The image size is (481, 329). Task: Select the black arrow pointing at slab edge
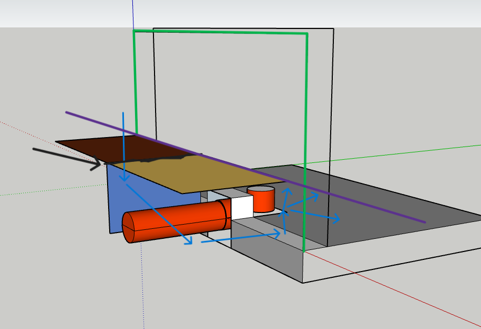click(x=67, y=159)
